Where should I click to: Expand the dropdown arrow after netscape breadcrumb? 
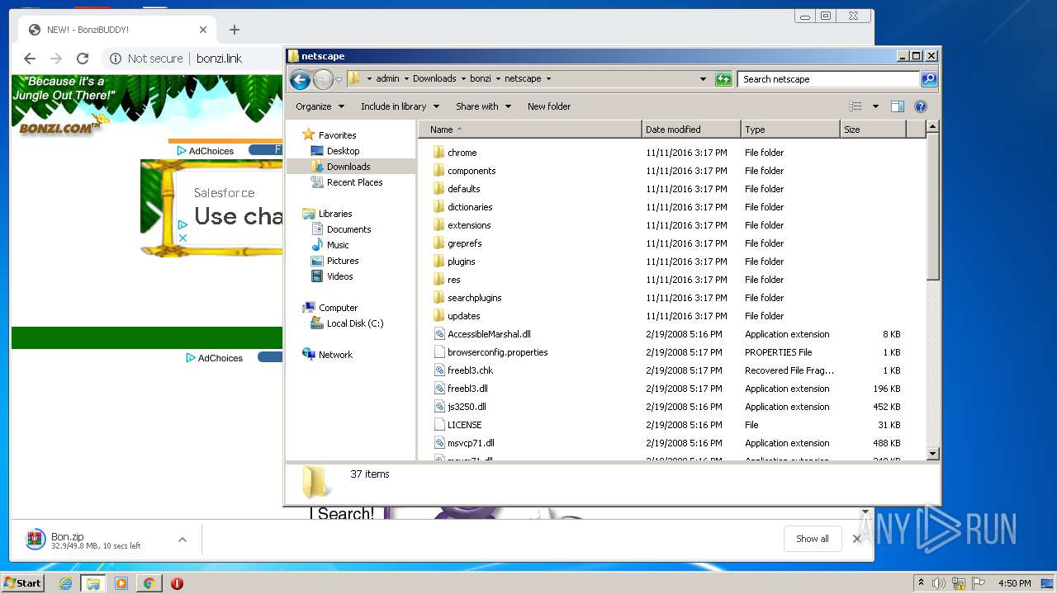pos(548,79)
